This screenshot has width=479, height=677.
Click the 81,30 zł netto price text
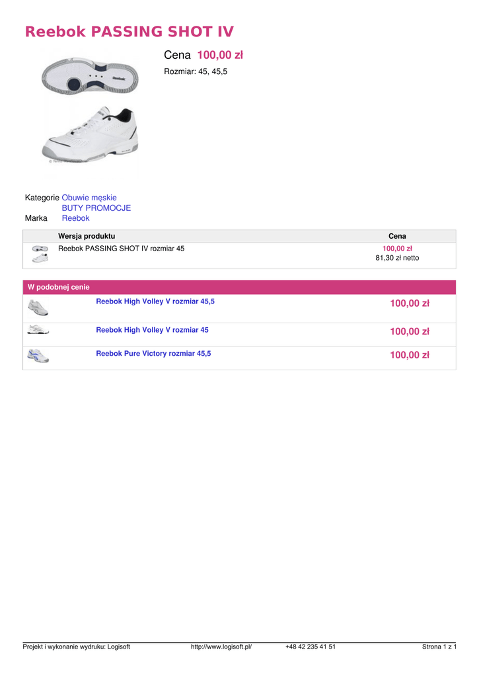pos(397,258)
